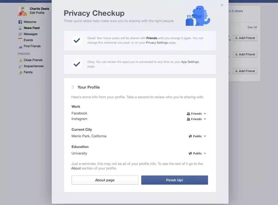Click the About page button

pyautogui.click(x=105, y=180)
